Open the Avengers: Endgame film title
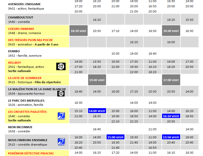The image size is (203, 156). pyautogui.click(x=24, y=4)
